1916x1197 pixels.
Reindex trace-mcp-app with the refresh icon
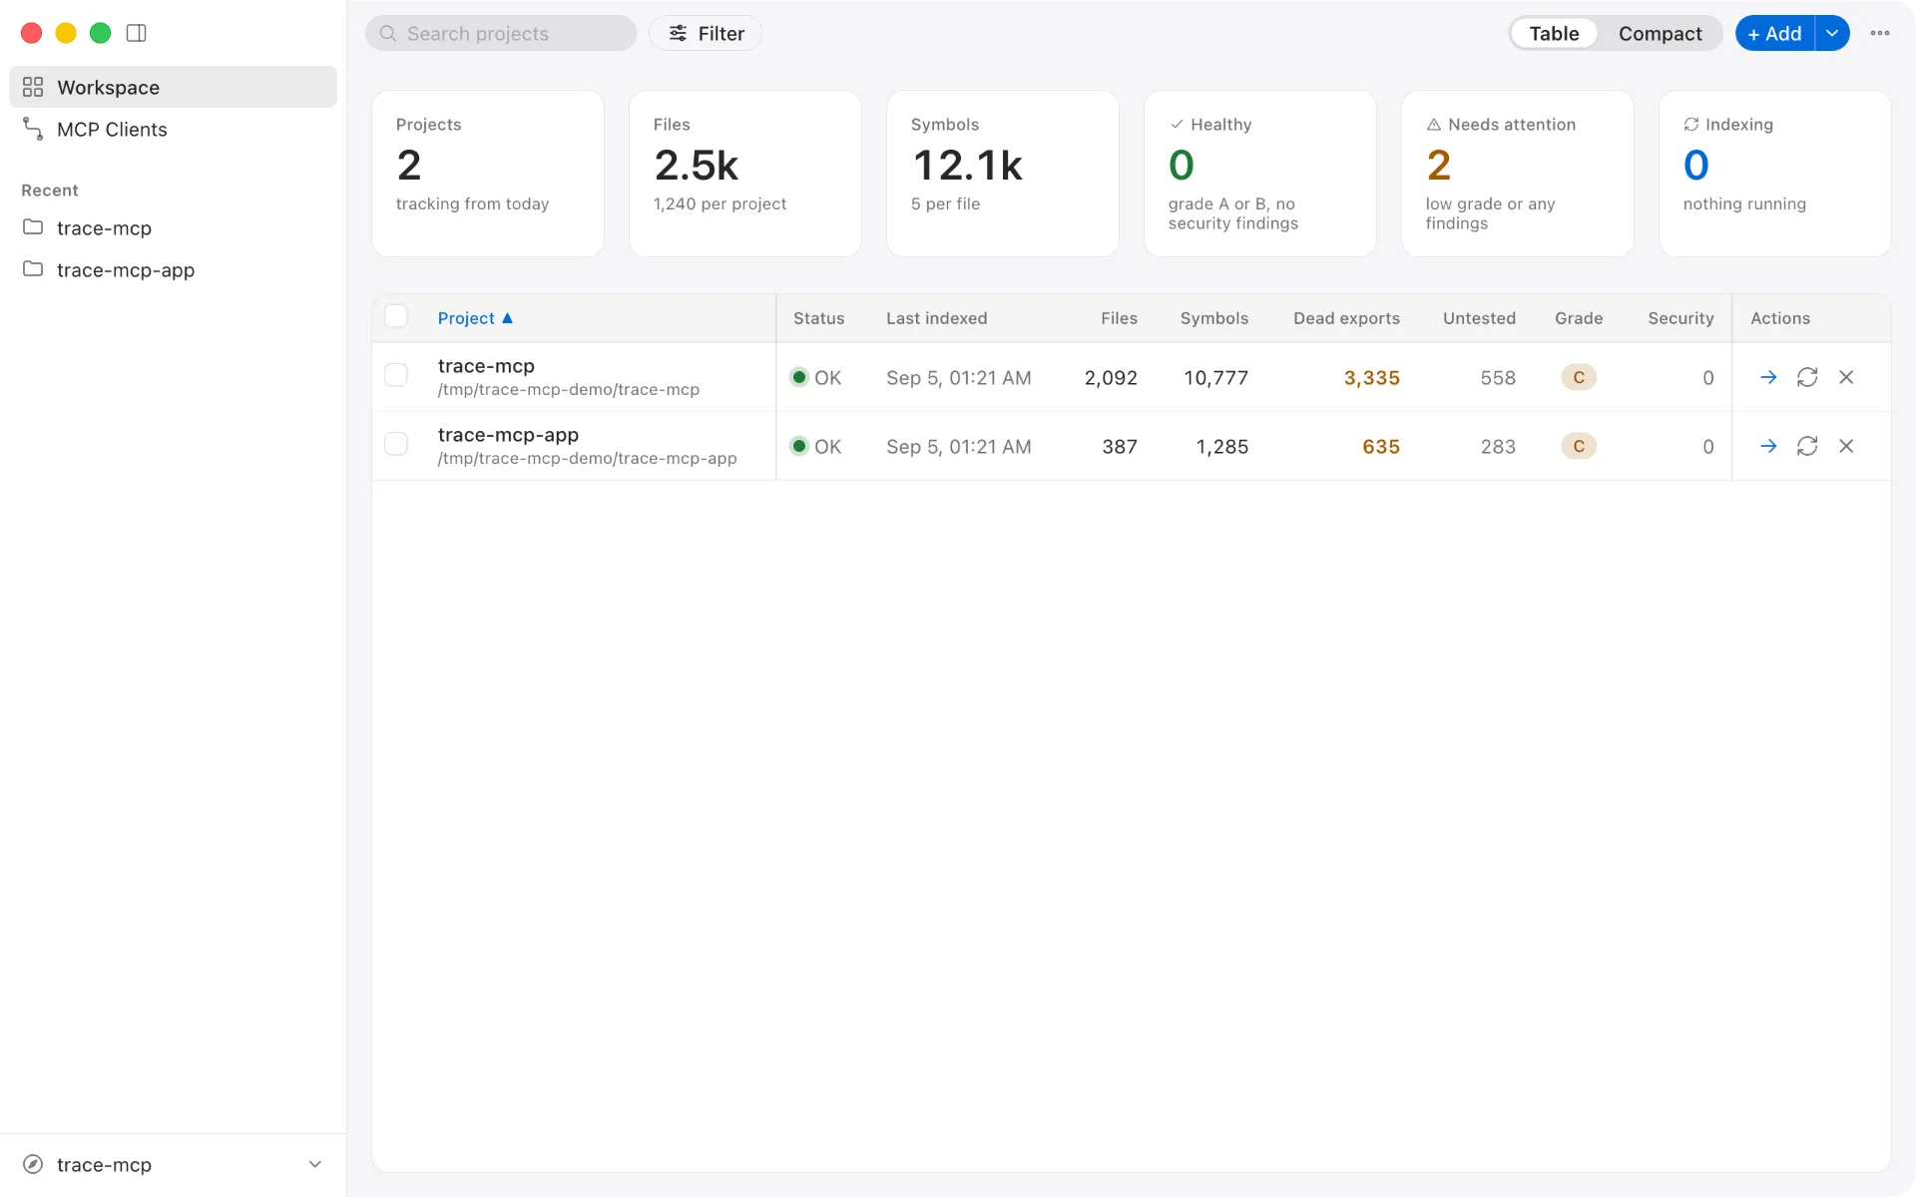(x=1807, y=446)
